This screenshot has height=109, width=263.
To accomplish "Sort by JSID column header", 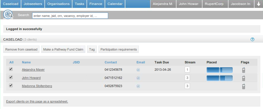I will pyautogui.click(x=76, y=62).
